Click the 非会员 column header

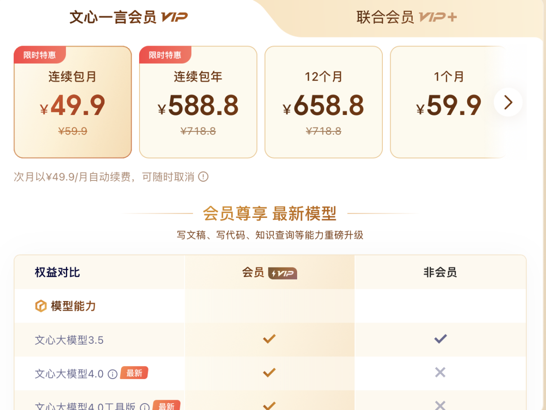440,272
